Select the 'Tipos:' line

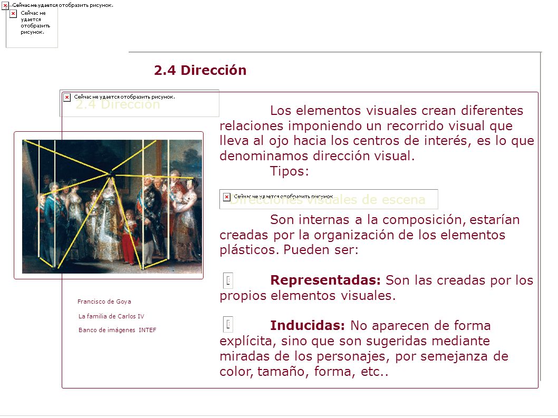point(290,171)
